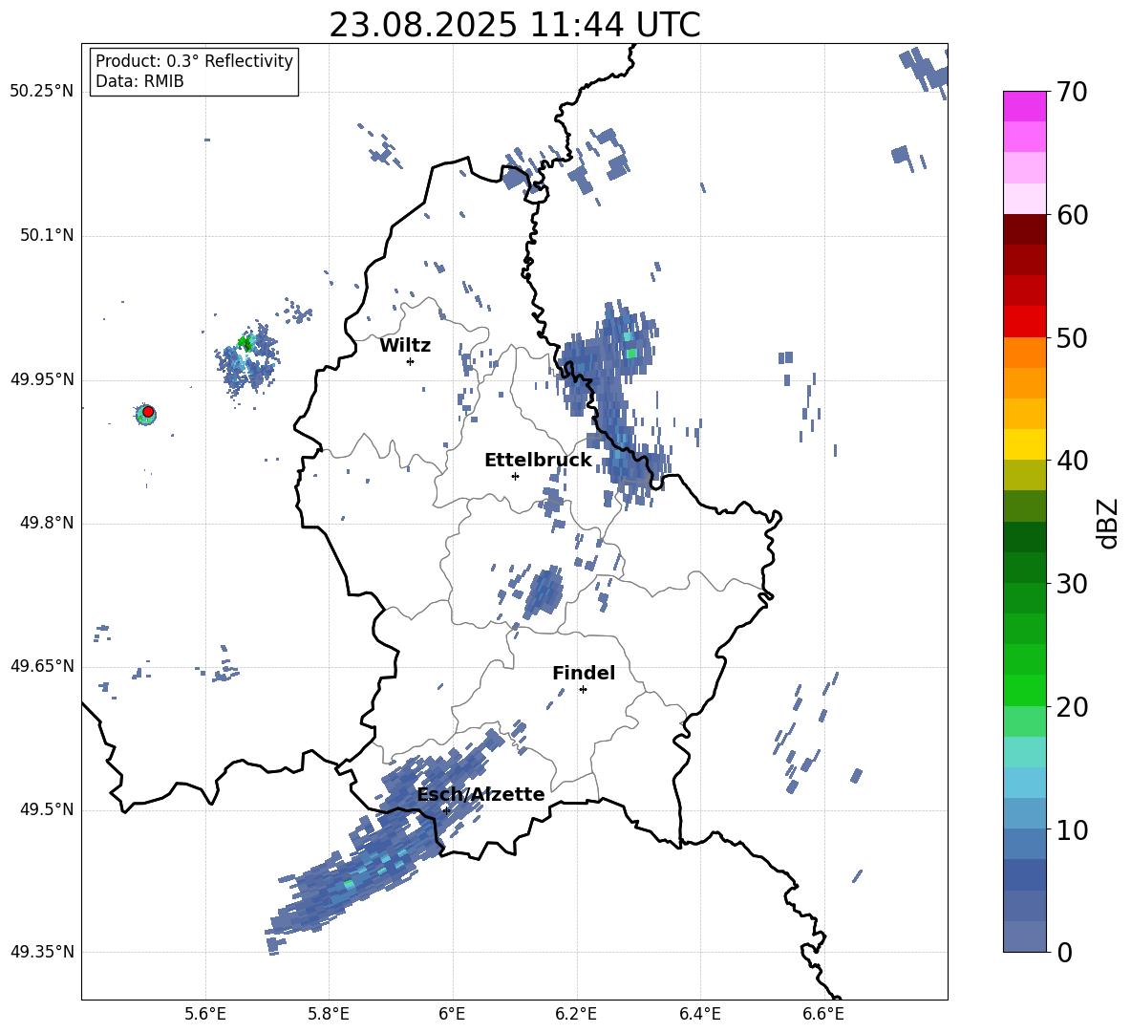Click the 49.5°N latitude label
The image size is (1131, 1033).
pyautogui.click(x=46, y=809)
